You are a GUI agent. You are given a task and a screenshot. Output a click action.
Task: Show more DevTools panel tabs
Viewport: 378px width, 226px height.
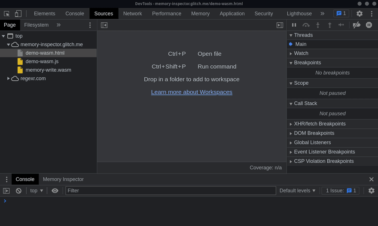coord(322,14)
